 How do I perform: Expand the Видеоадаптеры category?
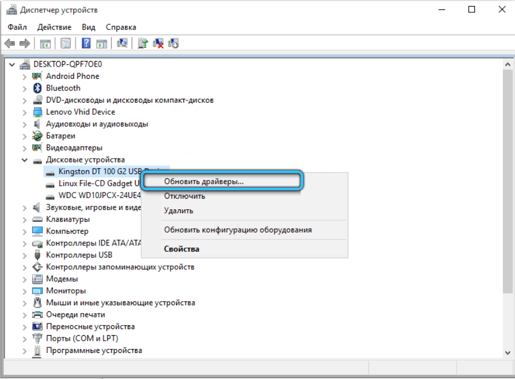[24, 148]
